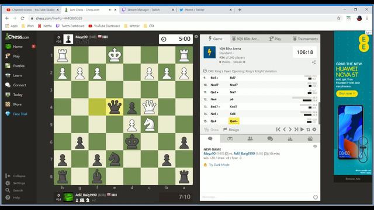
Task: Toggle chat visibility eye icon
Action: (315, 146)
